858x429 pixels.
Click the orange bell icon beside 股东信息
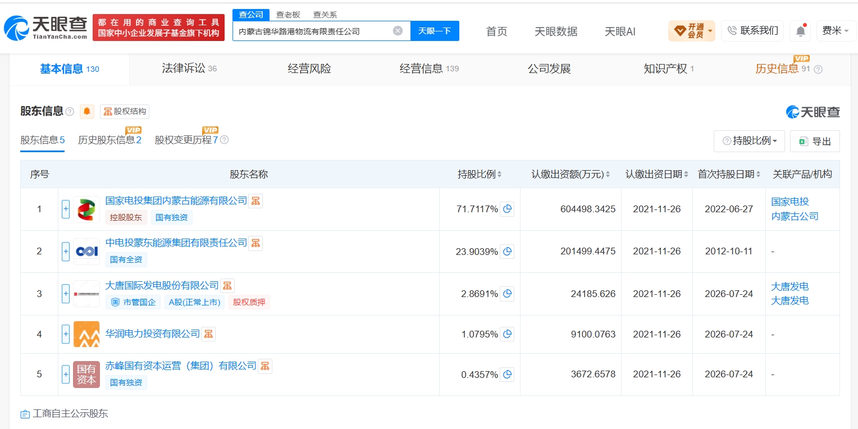click(x=87, y=111)
